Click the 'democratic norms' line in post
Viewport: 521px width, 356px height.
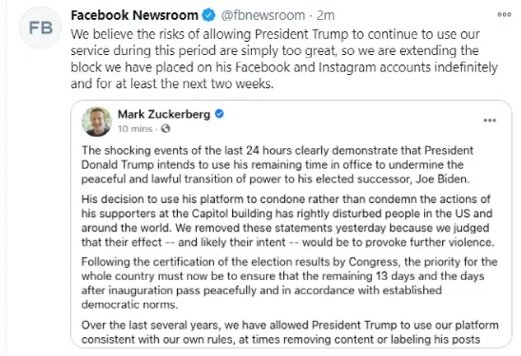point(130,305)
